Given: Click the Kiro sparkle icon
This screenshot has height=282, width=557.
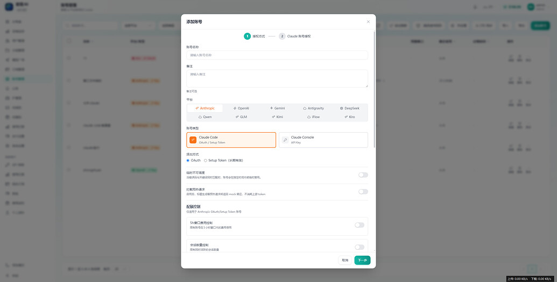Looking at the screenshot, I should click(x=346, y=117).
